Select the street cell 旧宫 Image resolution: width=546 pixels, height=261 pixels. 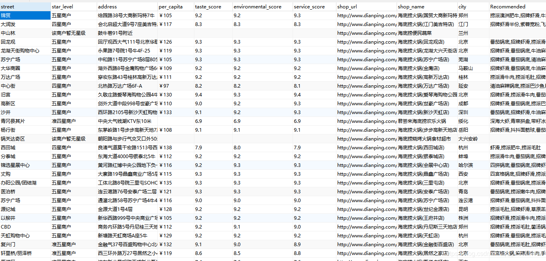click(25, 94)
